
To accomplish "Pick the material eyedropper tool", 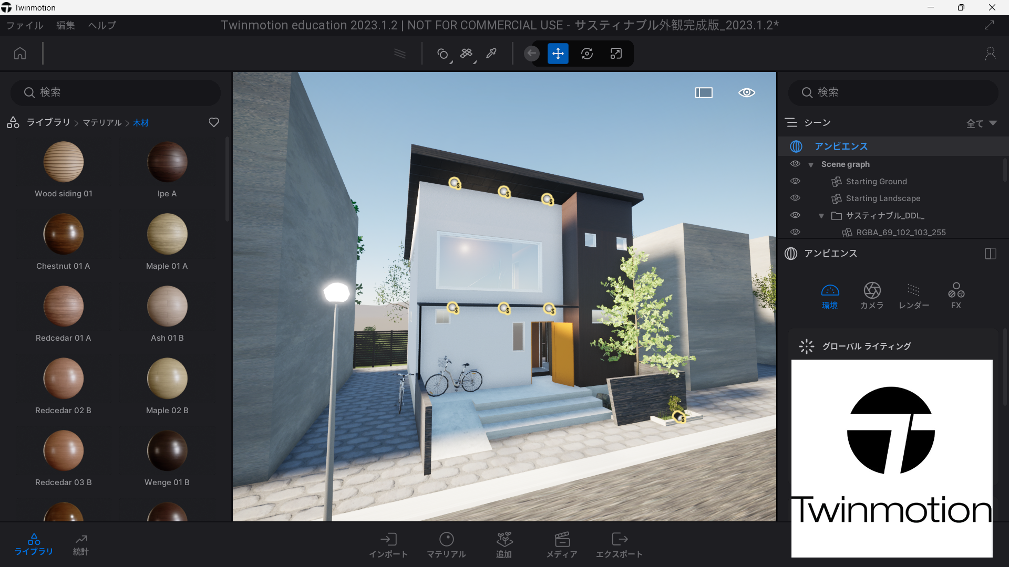I will 491,54.
